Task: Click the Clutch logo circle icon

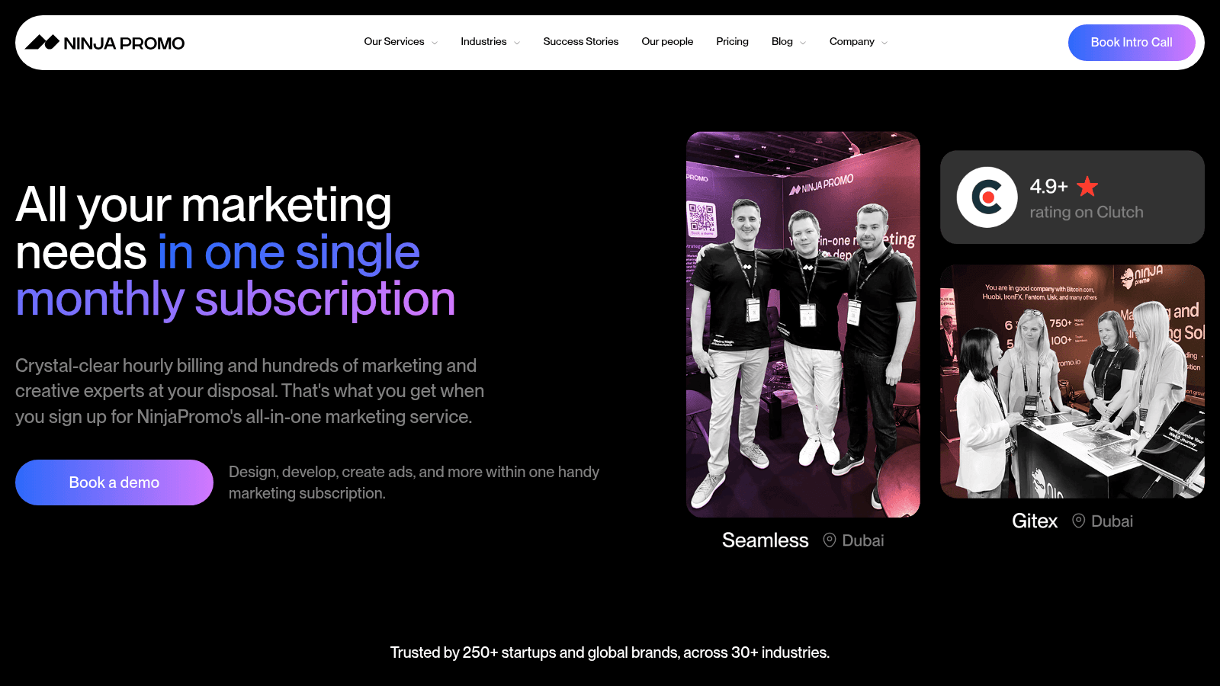Action: pyautogui.click(x=987, y=197)
